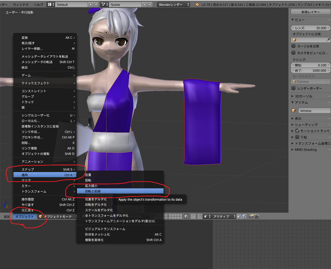Click the kimono object name field

(x=314, y=111)
